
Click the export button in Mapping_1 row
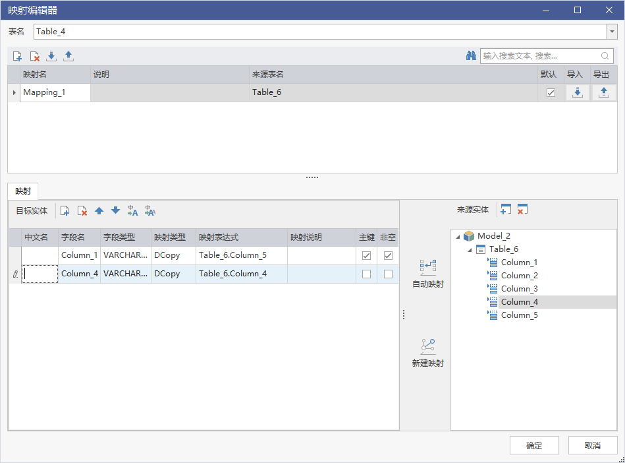(x=604, y=92)
